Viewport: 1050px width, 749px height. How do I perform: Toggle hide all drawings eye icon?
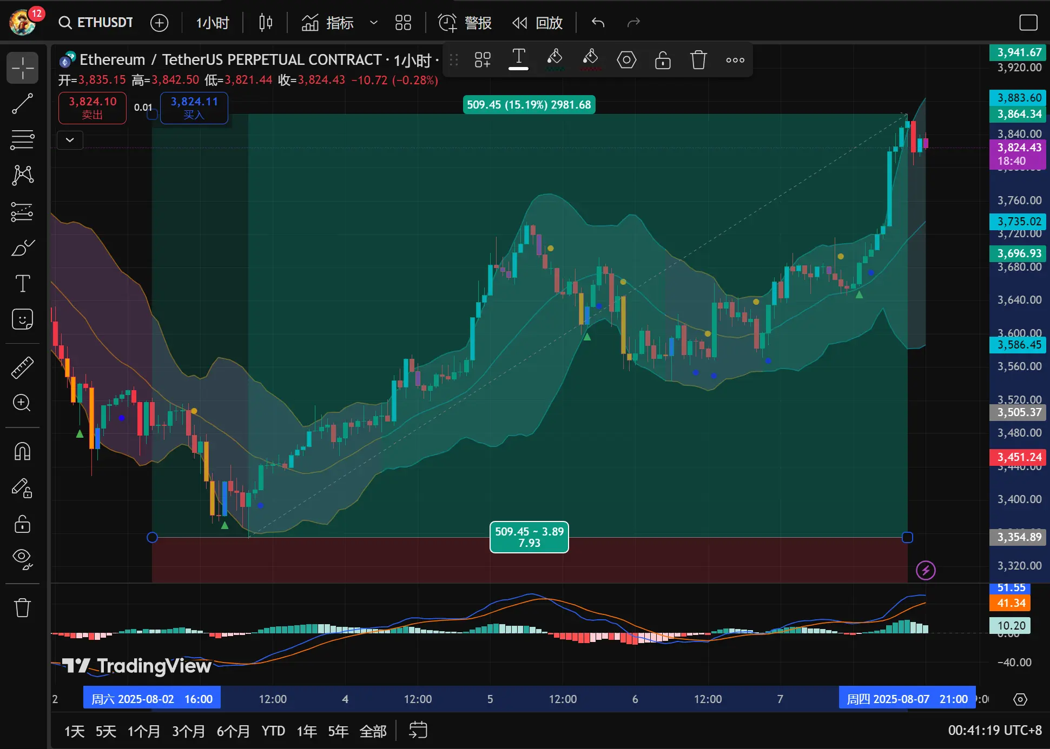click(23, 559)
